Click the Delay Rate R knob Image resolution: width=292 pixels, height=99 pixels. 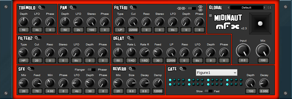coord(145,52)
